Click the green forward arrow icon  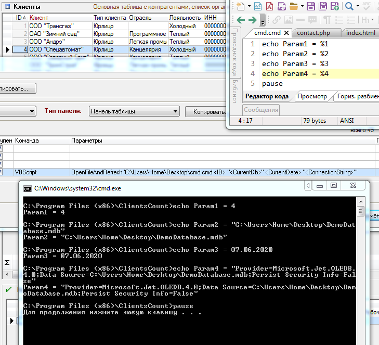[x=252, y=20]
